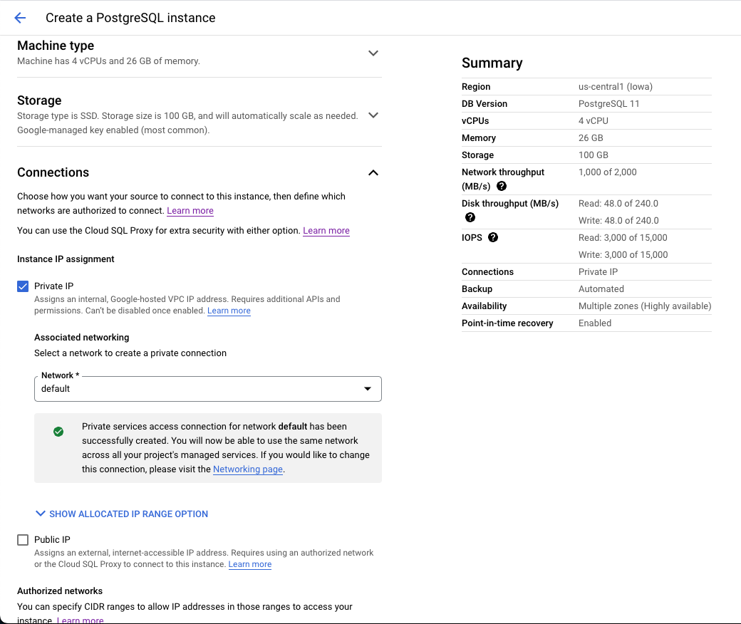Image resolution: width=741 pixels, height=624 pixels.
Task: Click the green success checkmark icon
Action: [58, 432]
